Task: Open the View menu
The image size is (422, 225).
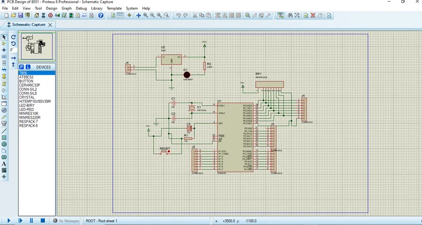Action: click(26, 9)
